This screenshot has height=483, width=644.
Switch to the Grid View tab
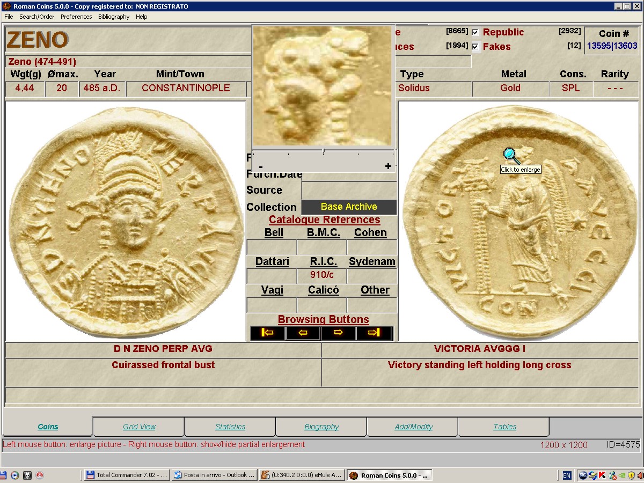click(139, 427)
